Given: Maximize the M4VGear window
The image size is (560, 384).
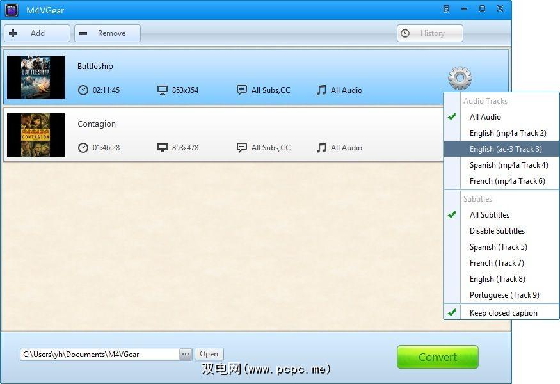Looking at the screenshot, I should [x=482, y=8].
